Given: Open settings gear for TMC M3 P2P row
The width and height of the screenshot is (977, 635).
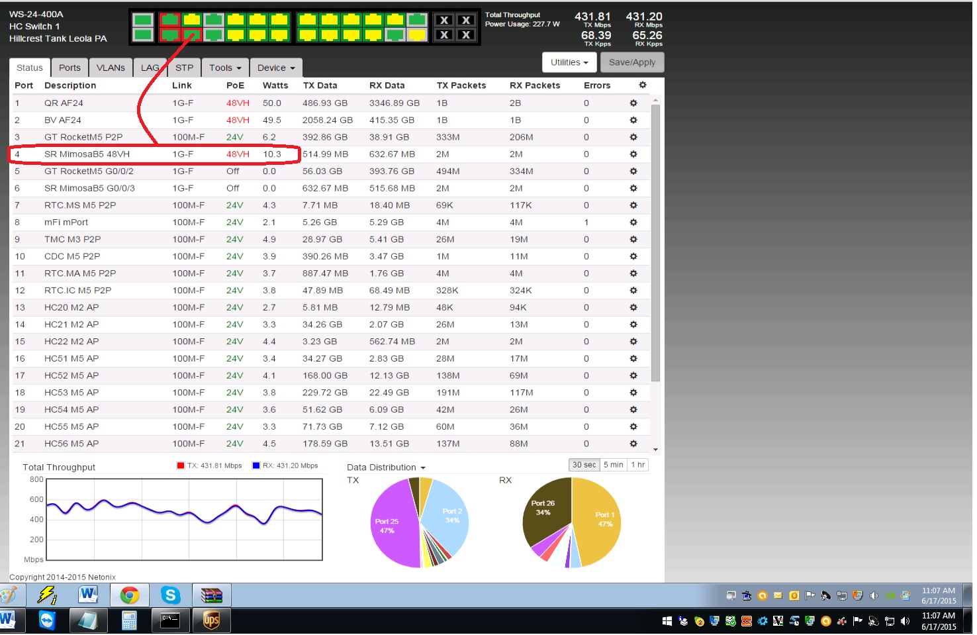Looking at the screenshot, I should [633, 240].
